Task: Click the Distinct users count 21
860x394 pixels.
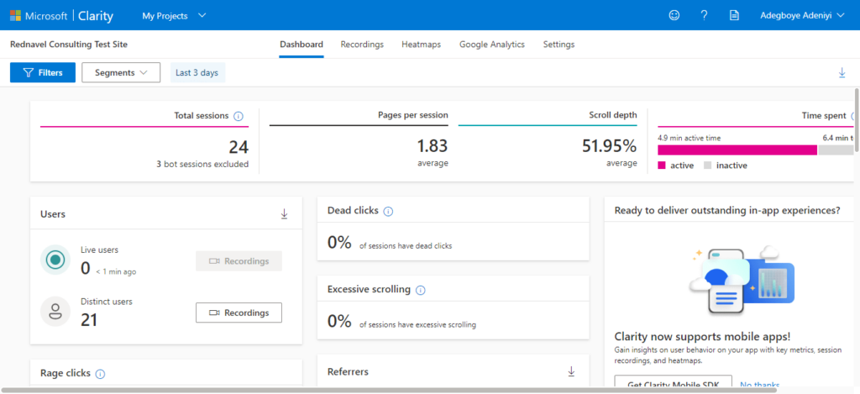Action: [x=89, y=319]
